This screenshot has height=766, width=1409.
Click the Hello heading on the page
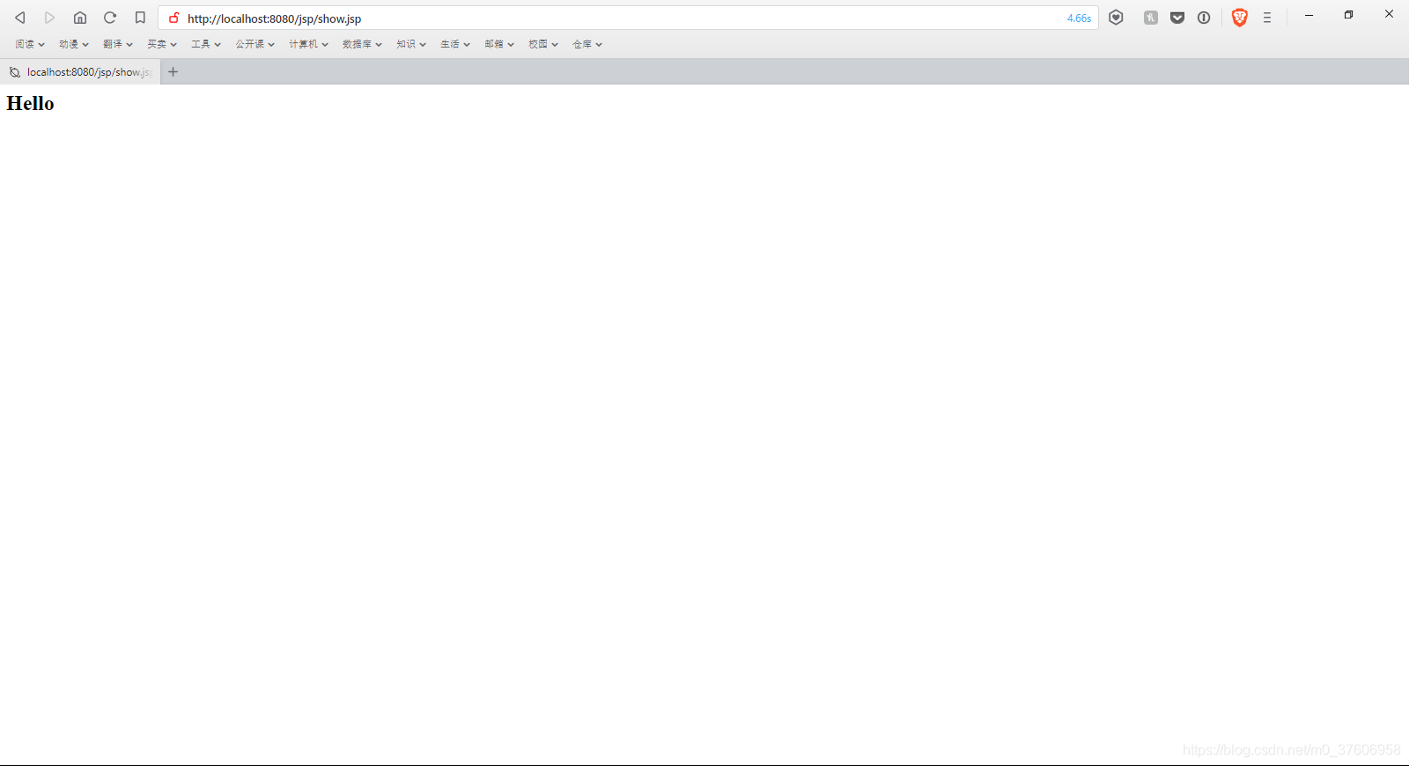coord(30,104)
